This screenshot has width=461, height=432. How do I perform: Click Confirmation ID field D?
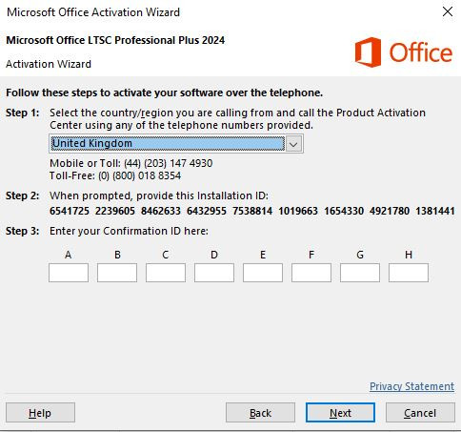[214, 273]
